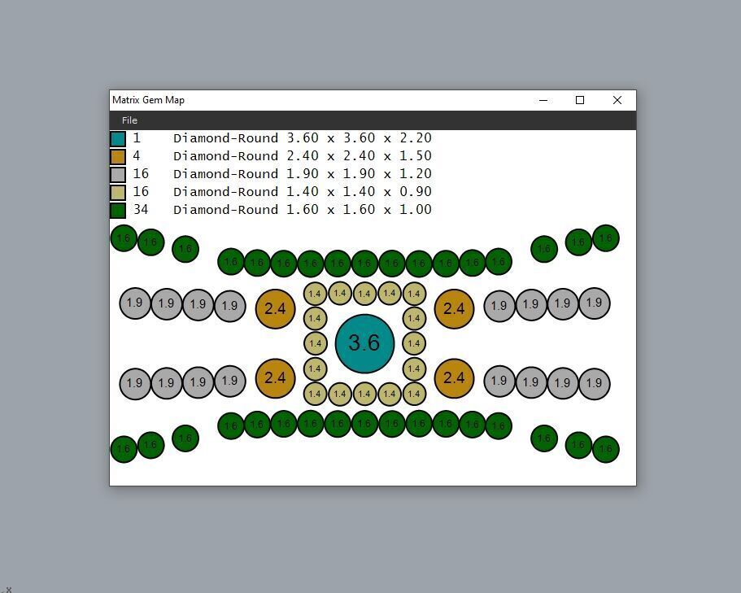Click the orange swatch for the 2.40 diamonds
Viewport: 741px width, 593px height.
pos(118,156)
